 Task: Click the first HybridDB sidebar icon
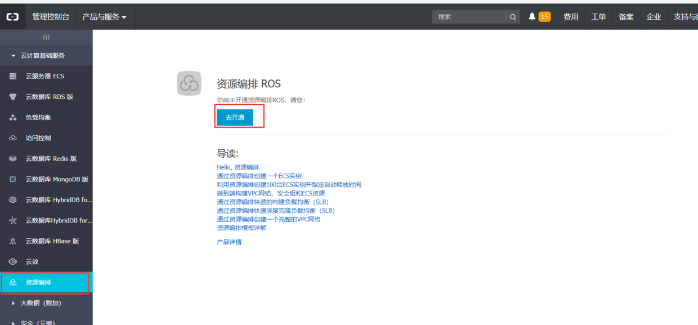point(13,200)
